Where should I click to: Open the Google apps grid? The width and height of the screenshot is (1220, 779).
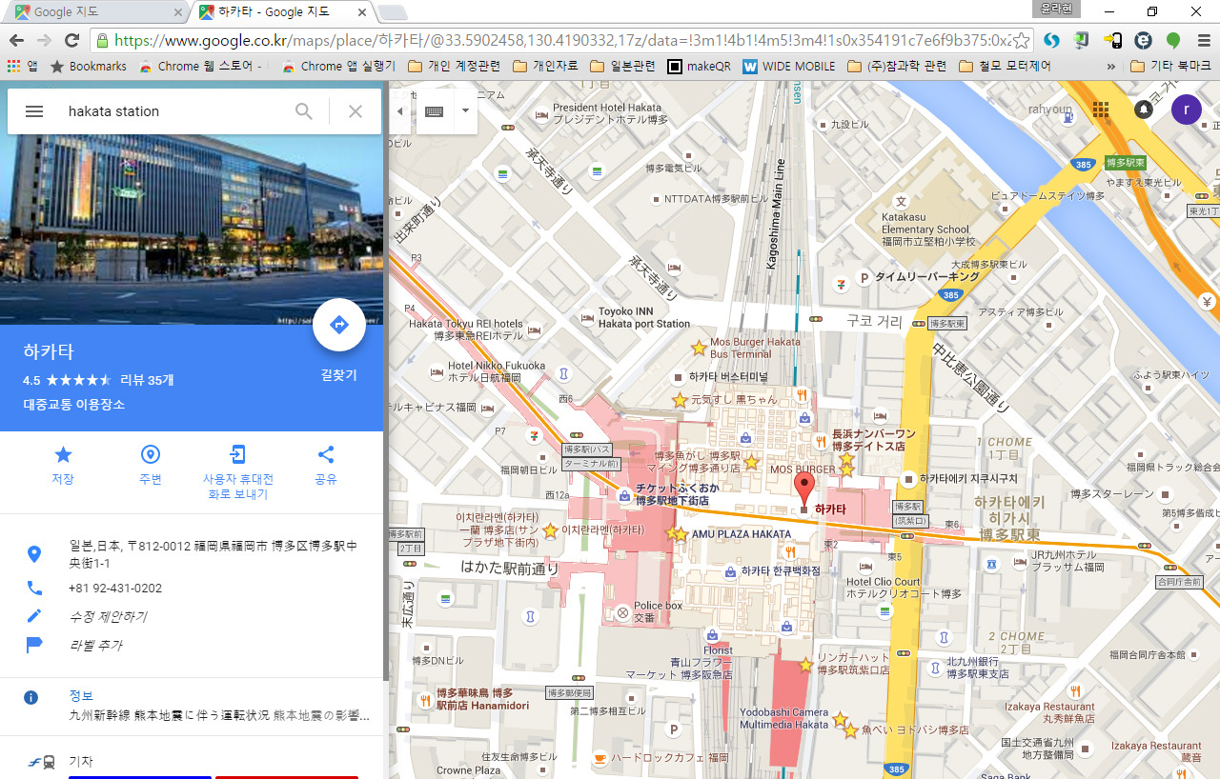(x=1101, y=109)
